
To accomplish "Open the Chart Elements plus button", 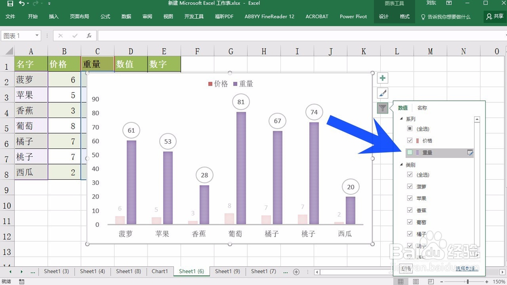I will (x=382, y=78).
